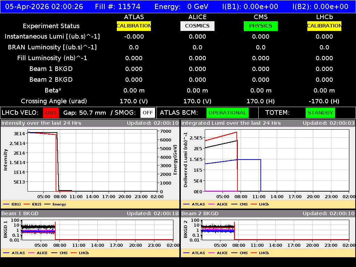Toggle the SMOG OFF switch

click(x=148, y=113)
